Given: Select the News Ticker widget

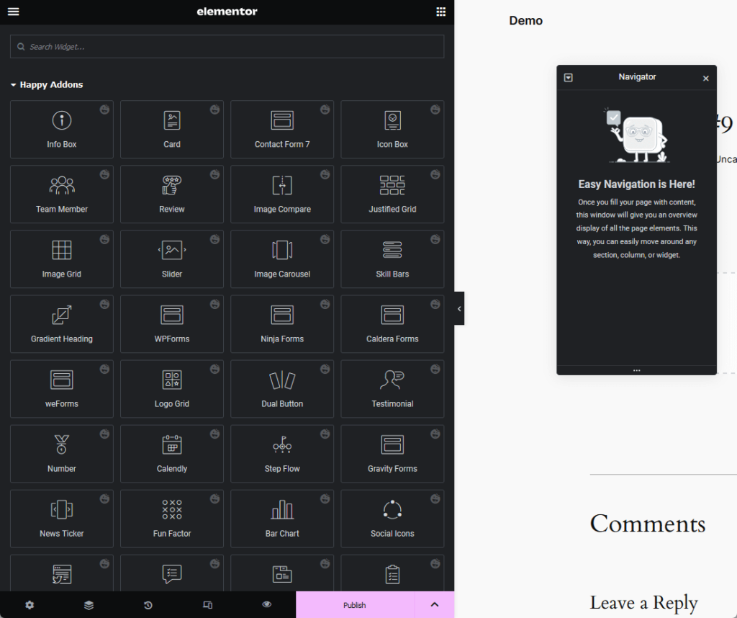Looking at the screenshot, I should (x=62, y=519).
